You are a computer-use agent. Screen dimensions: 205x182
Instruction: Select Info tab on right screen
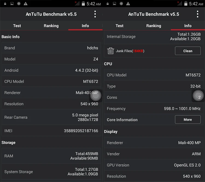point(188,26)
